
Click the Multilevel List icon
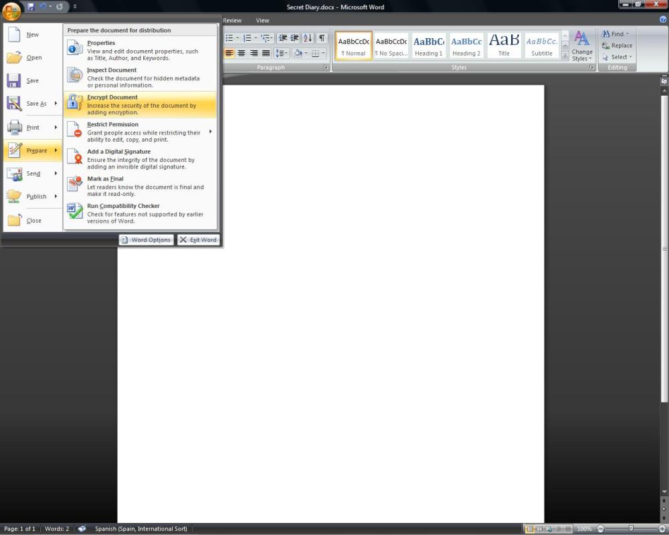tap(267, 38)
